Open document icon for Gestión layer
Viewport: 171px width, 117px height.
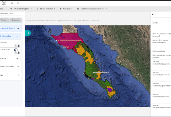(x=18, y=46)
